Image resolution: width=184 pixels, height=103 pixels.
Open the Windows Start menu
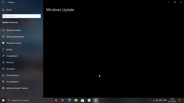(3, 100)
